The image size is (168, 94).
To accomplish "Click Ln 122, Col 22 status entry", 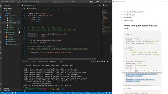I will click(54, 93).
